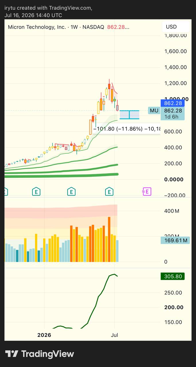The width and height of the screenshot is (196, 367).
Task: Click the 2026 label on time axis
Action: point(44,335)
